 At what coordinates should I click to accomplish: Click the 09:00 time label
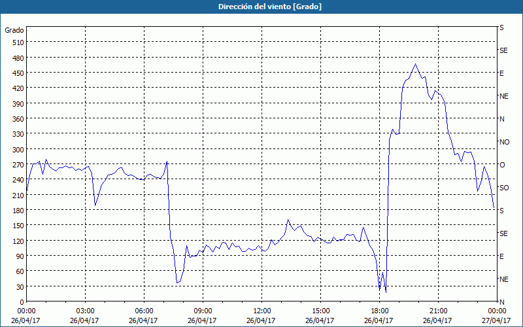pyautogui.click(x=203, y=311)
